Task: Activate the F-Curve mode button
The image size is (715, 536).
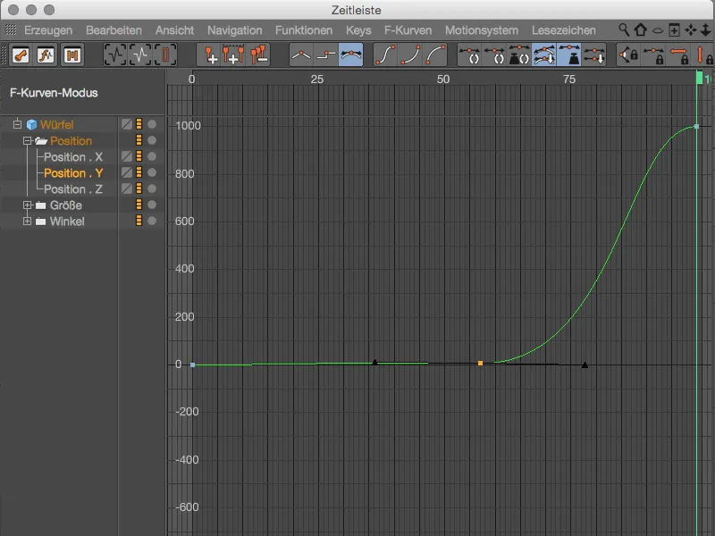Action: coord(46,55)
